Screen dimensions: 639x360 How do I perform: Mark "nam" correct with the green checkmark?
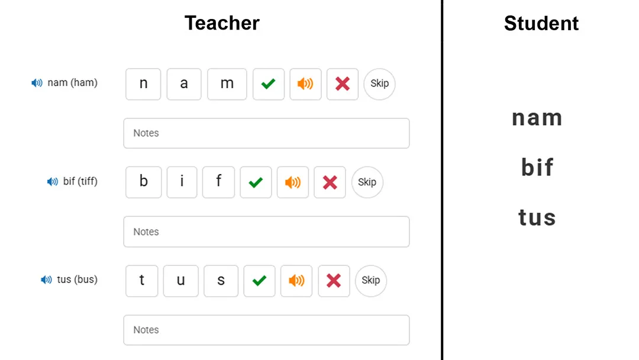point(268,84)
